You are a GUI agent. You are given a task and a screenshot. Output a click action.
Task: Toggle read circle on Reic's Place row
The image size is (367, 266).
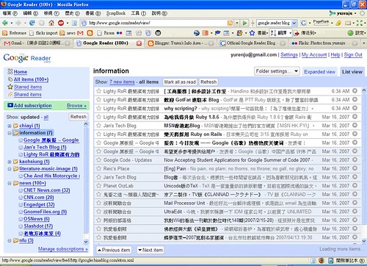[355, 168]
